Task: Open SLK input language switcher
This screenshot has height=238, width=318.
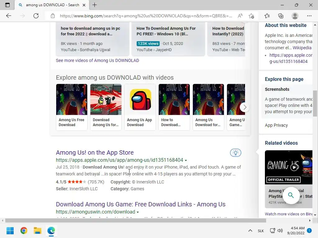Action: [x=261, y=231]
